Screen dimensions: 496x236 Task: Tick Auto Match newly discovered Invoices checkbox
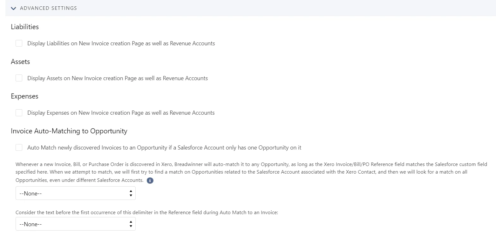point(19,148)
